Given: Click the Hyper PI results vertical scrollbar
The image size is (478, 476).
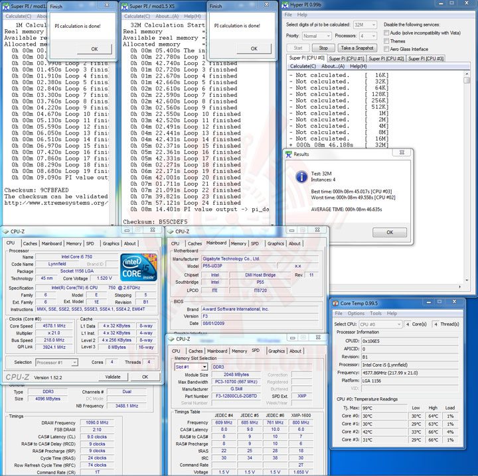Looking at the screenshot, I should point(467,176).
